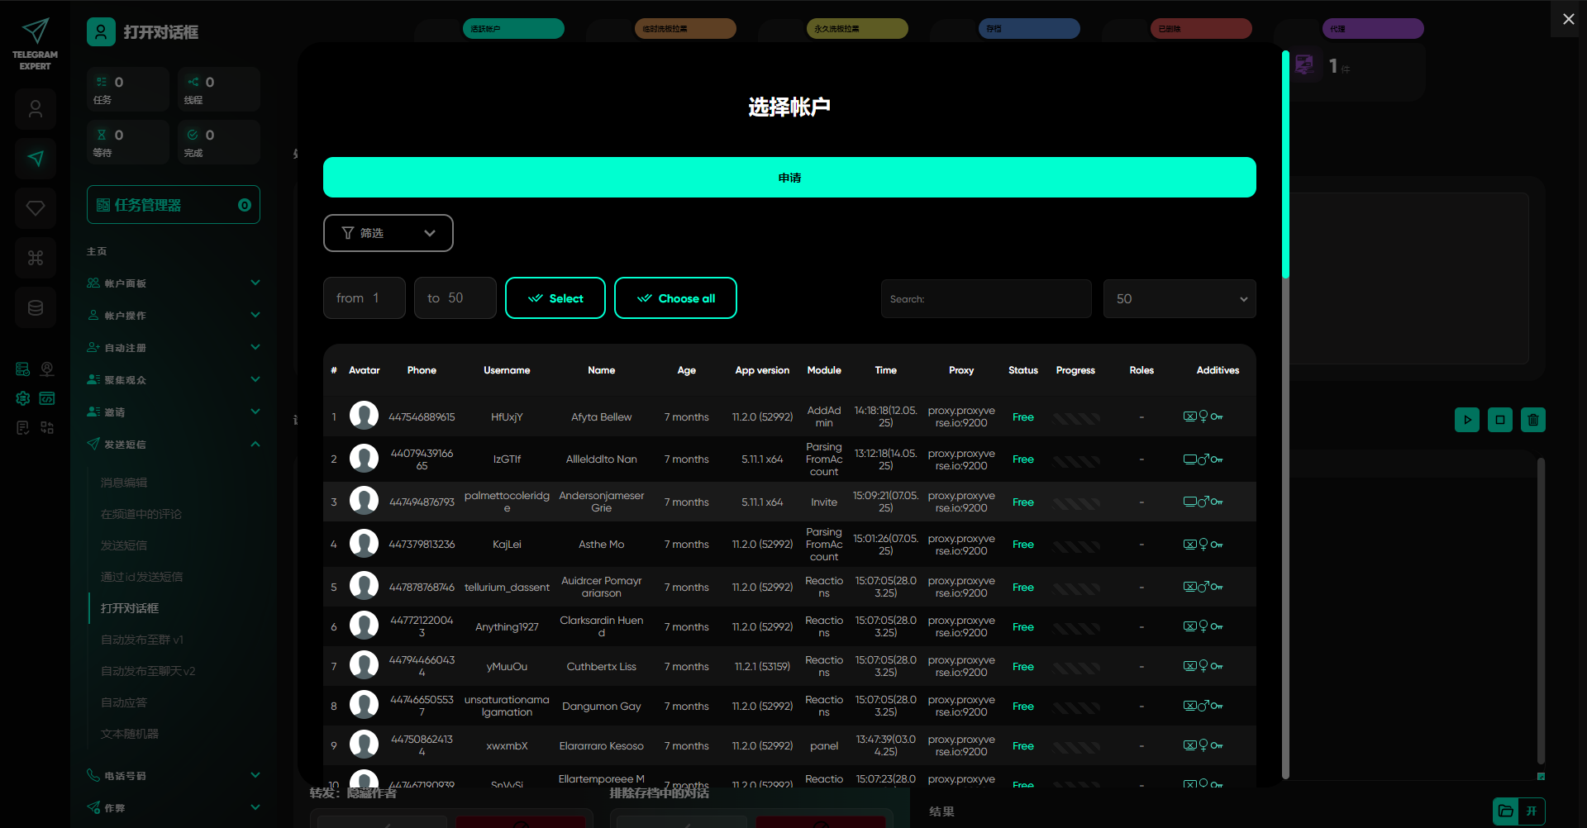Viewport: 1587px width, 828px height.
Task: Click the code window icon in sidebar
Action: [x=47, y=398]
